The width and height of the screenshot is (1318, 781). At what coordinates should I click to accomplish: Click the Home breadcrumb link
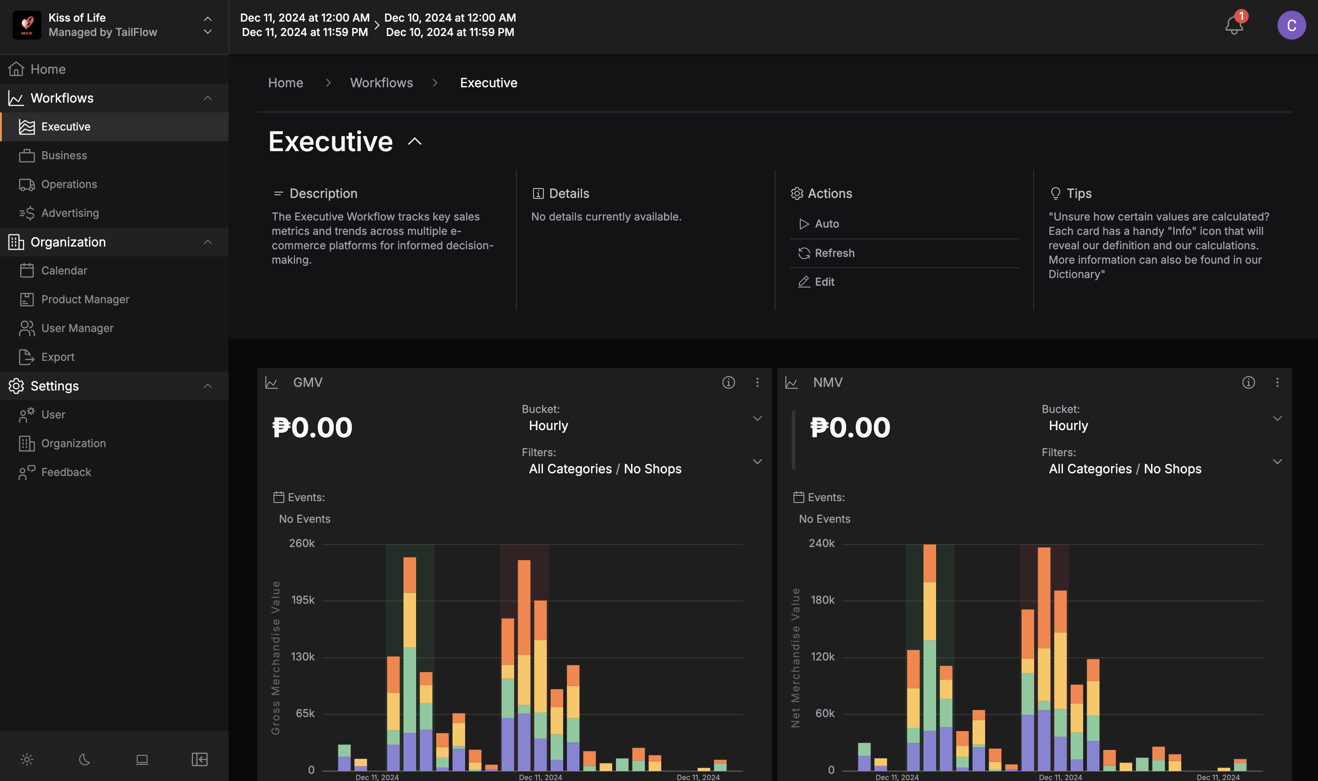[x=286, y=83]
